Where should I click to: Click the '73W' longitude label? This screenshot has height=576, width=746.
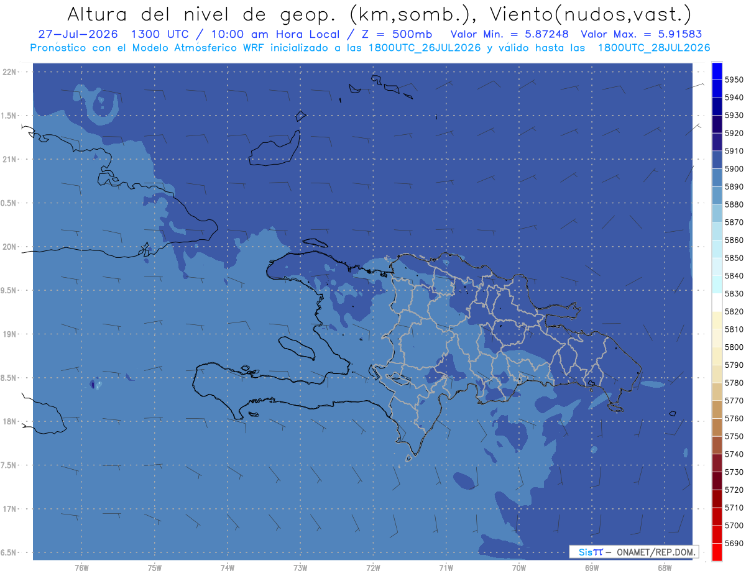point(300,568)
